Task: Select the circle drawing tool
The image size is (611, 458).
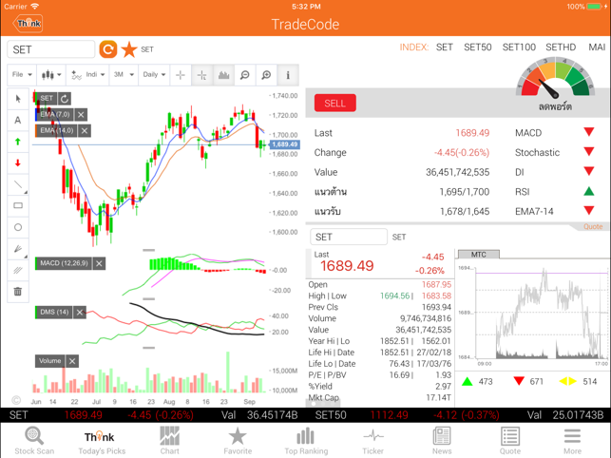Action: pos(18,227)
